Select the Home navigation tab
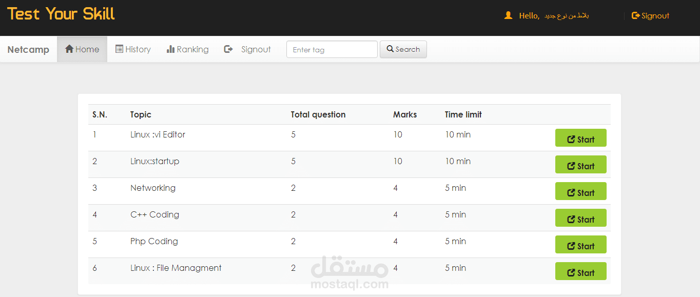Viewport: 700px width, 297px height. point(82,49)
